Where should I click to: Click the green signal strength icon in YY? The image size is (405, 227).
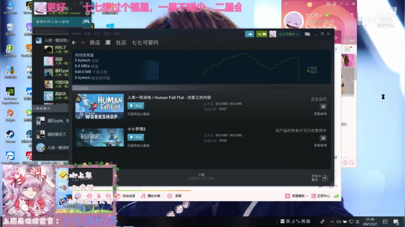pyautogui.click(x=336, y=196)
